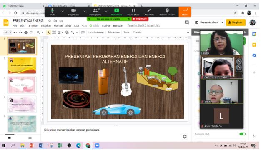261x150 pixels.
Task: Click the yellow Bagikan button
Action: point(236,22)
